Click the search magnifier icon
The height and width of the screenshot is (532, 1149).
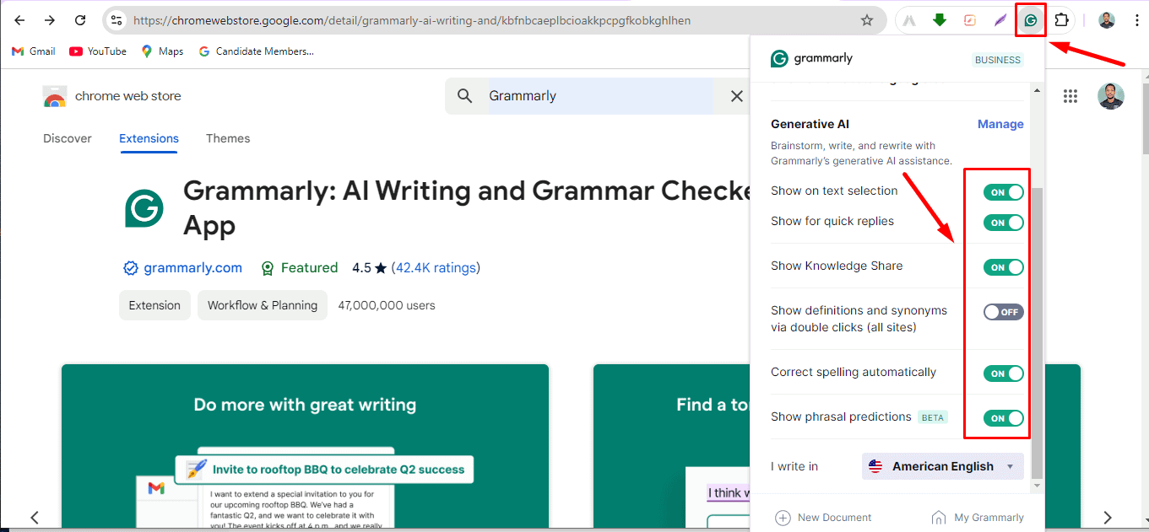click(465, 96)
